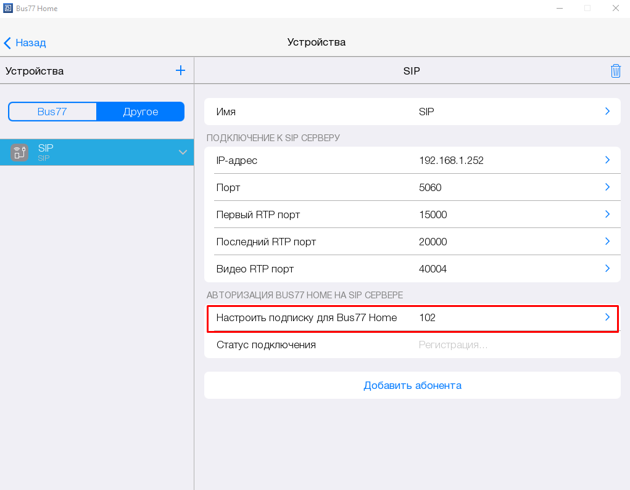The width and height of the screenshot is (630, 490).
Task: Click the Bus77 Home app icon in title bar
Action: [x=8, y=9]
